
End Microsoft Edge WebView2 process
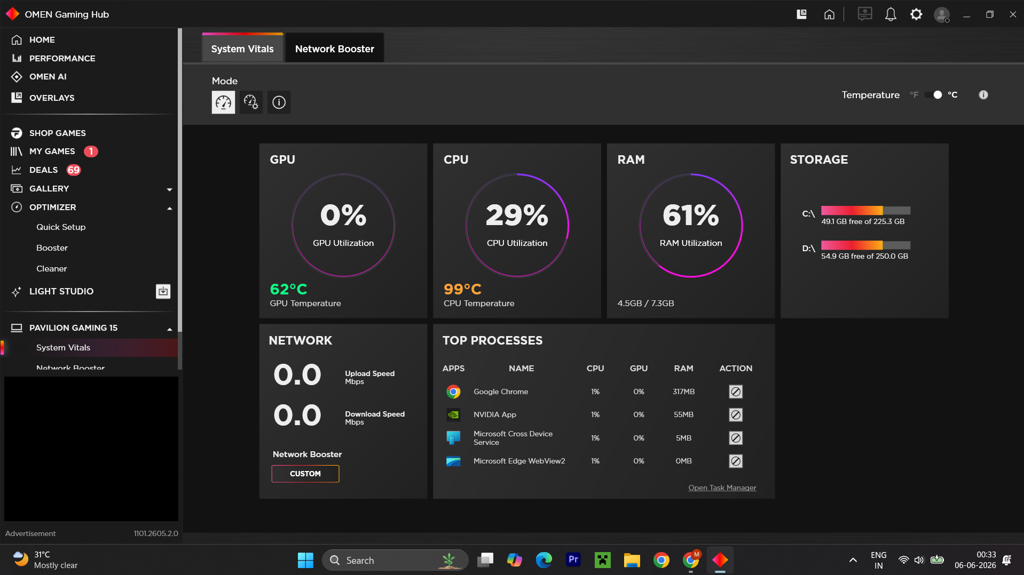click(x=736, y=461)
